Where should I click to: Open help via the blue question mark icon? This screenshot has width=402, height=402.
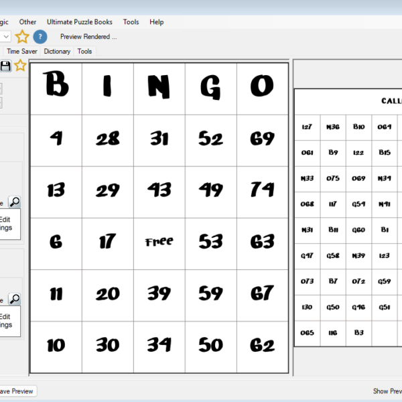[40, 37]
